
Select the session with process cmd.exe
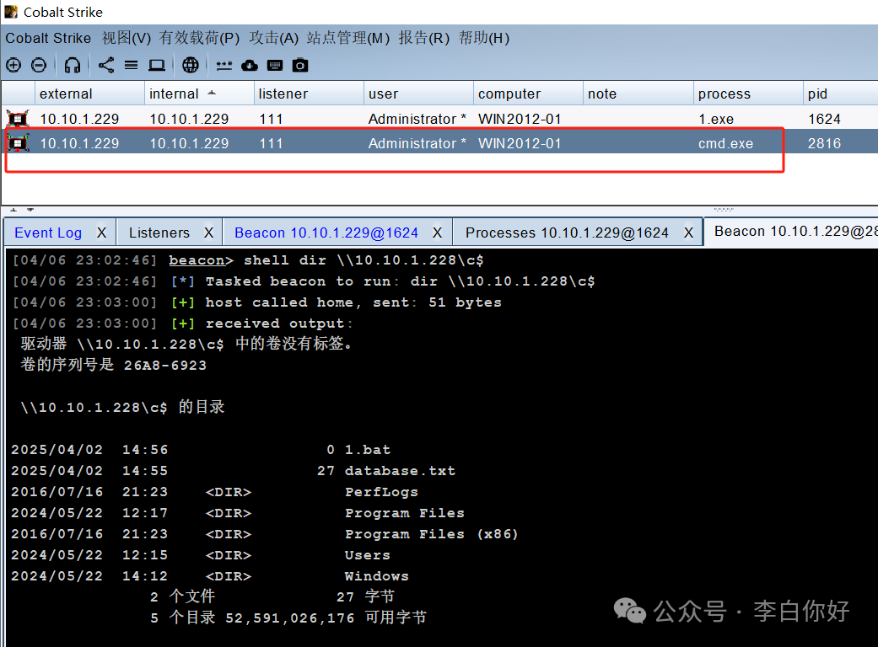[x=439, y=143]
